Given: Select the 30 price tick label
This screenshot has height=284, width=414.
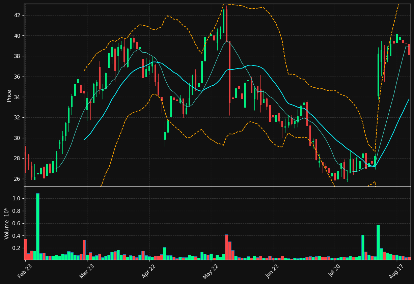Looking at the screenshot, I should (17, 138).
